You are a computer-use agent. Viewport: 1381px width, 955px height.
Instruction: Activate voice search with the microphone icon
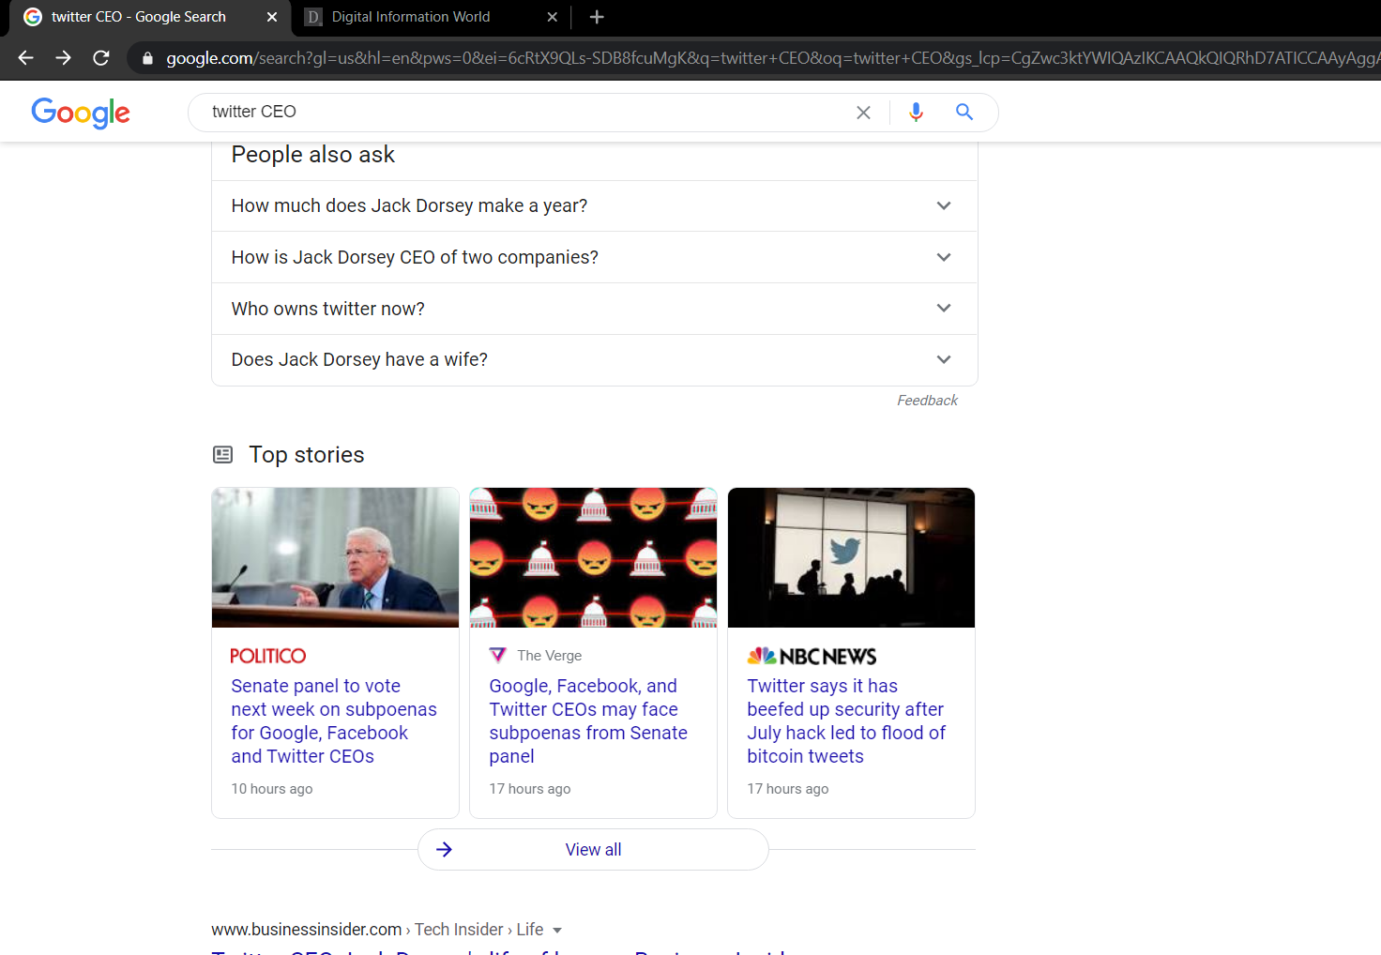[x=916, y=112]
